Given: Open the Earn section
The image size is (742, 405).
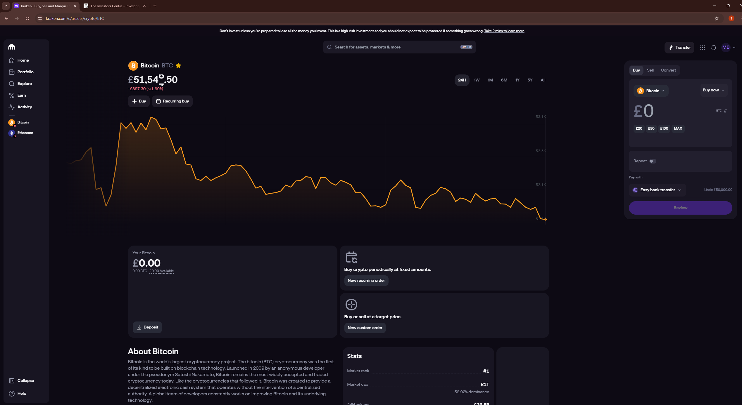Looking at the screenshot, I should [x=17, y=95].
